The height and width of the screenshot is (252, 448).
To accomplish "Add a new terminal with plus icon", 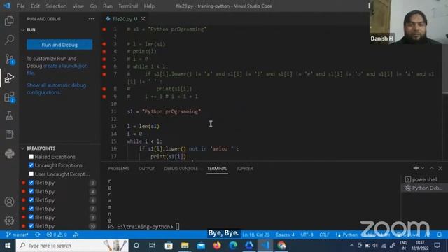I will [416, 168].
